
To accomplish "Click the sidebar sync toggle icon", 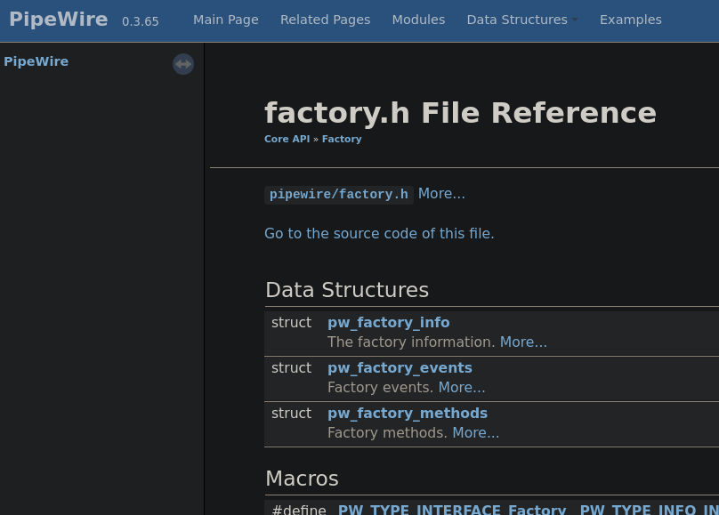I will [183, 64].
